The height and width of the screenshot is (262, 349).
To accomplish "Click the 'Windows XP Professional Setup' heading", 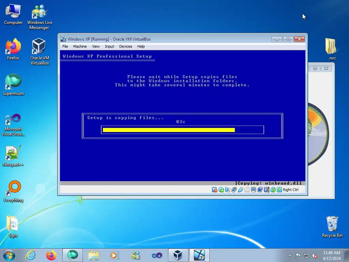I will [107, 56].
